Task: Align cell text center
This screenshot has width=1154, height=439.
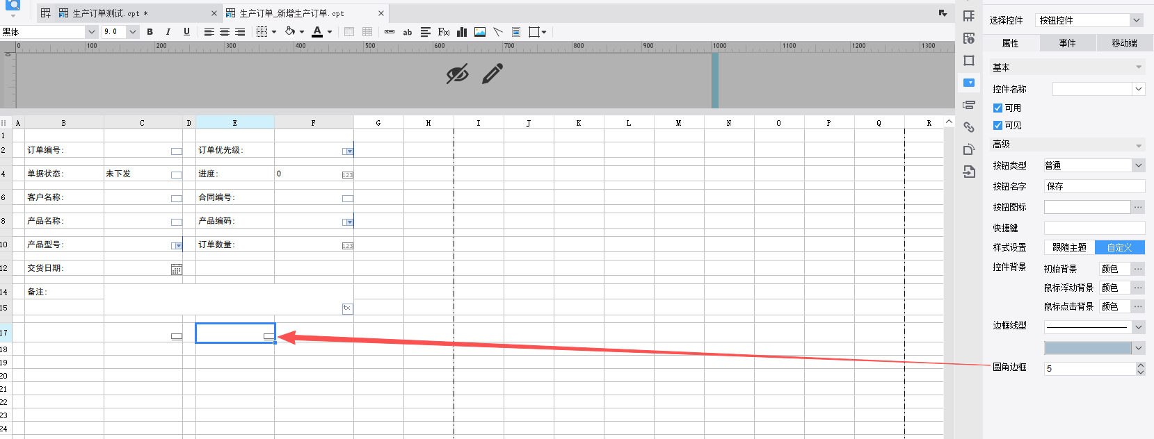Action: point(225,32)
